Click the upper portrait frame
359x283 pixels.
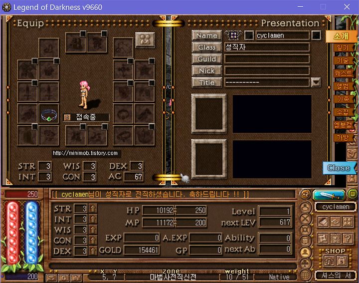[209, 114]
